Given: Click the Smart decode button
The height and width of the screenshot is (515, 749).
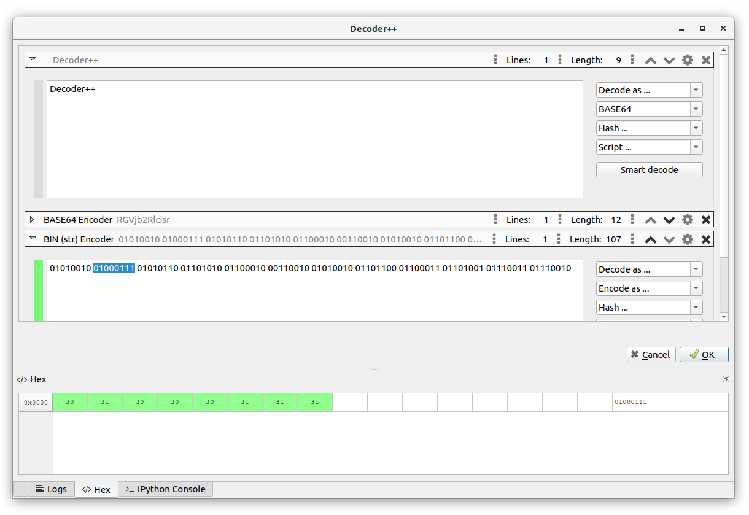Looking at the screenshot, I should pos(649,169).
